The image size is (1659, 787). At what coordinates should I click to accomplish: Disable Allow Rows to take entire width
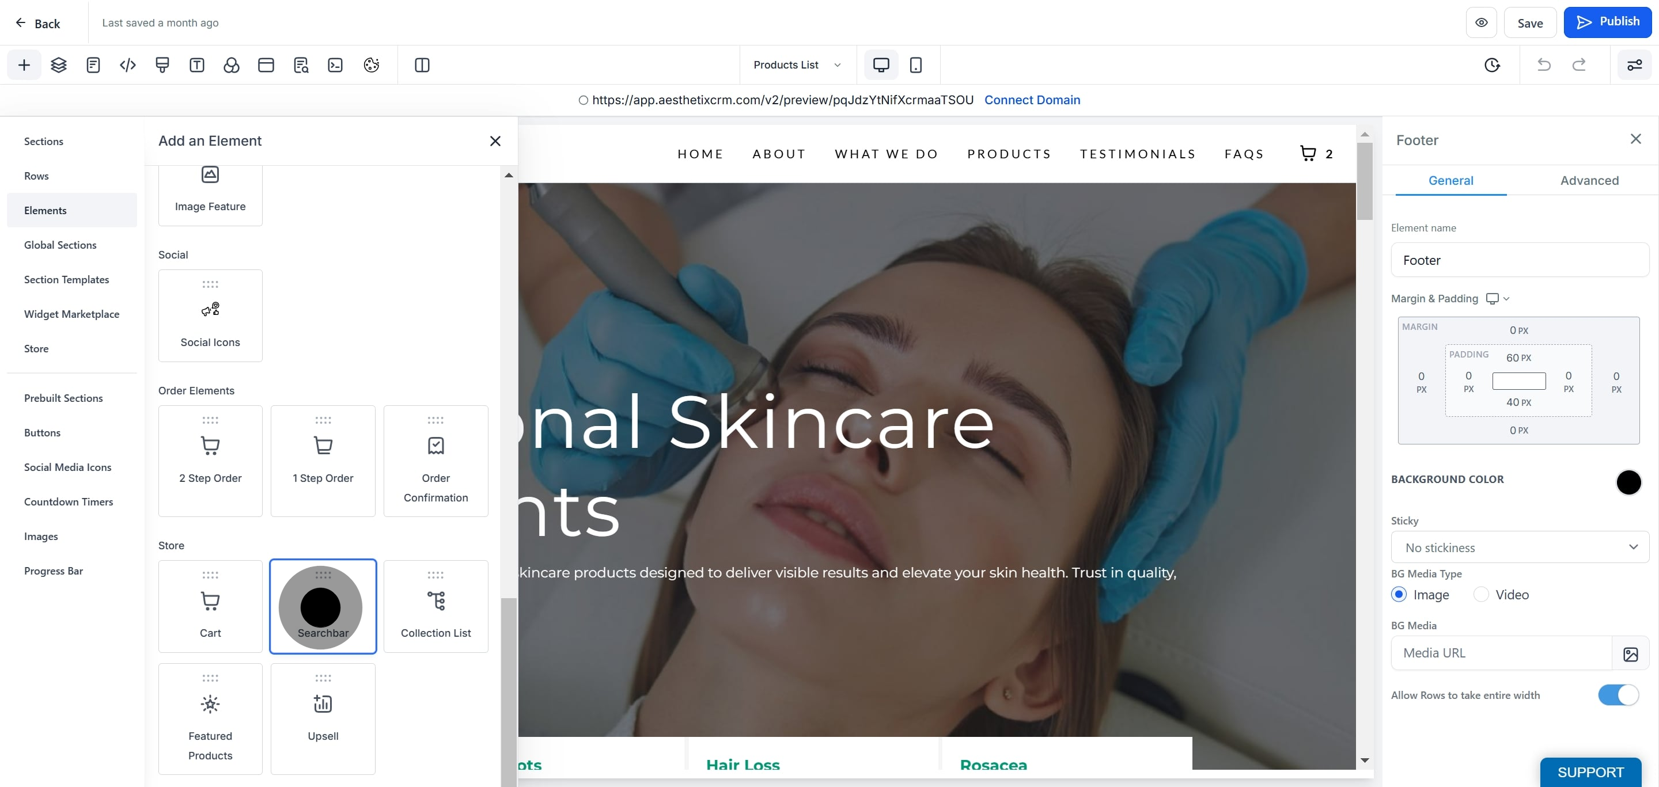click(1618, 695)
